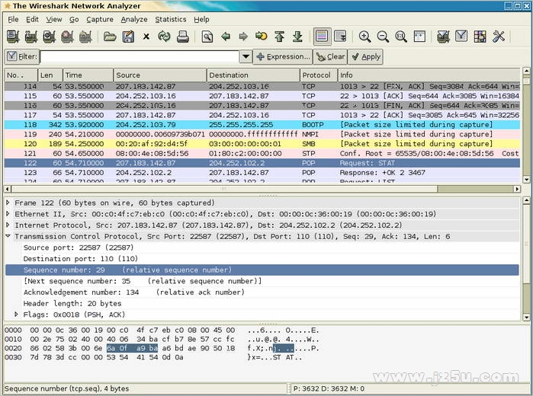Zoom out toolbar icon
This screenshot has height=396, width=533.
pos(383,37)
